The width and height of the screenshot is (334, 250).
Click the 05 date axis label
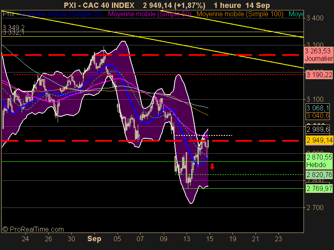click(x=117, y=239)
